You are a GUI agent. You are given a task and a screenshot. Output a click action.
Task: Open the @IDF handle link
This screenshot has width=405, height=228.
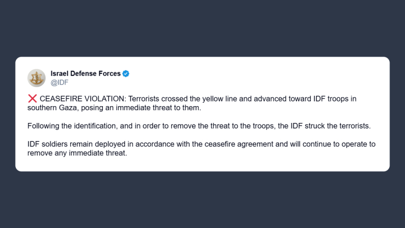(59, 82)
